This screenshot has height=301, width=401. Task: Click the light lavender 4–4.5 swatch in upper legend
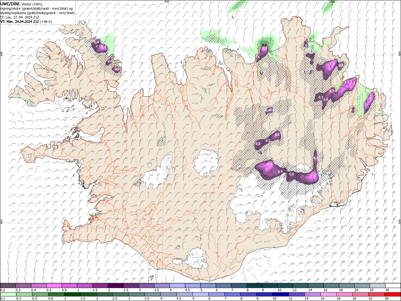tap(177, 286)
